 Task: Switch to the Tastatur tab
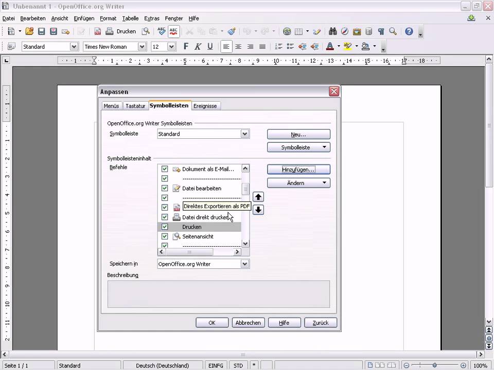click(x=135, y=106)
